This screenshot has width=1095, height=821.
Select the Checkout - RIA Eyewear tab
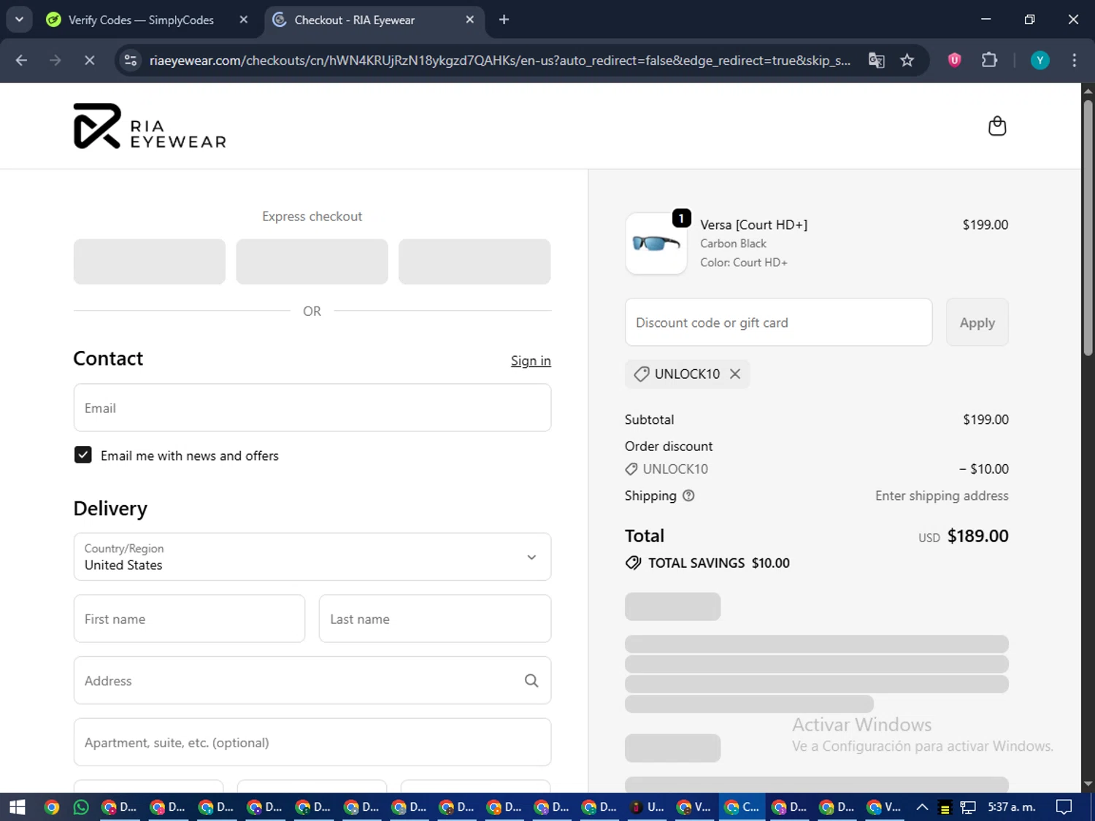coord(354,20)
